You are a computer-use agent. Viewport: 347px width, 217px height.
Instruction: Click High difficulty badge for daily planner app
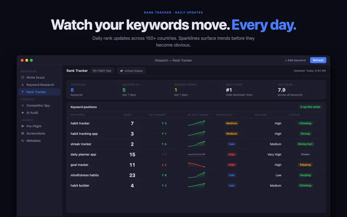point(231,154)
